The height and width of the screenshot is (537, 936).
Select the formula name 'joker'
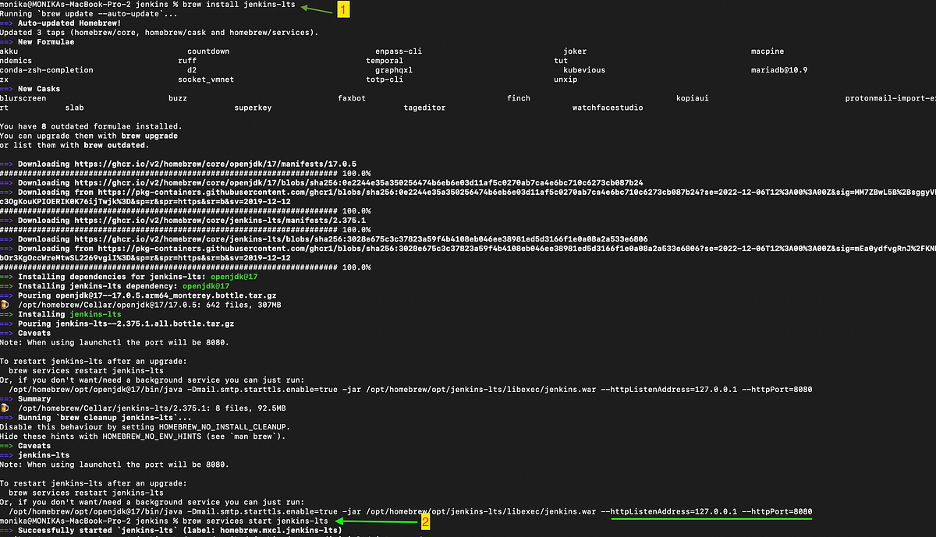click(575, 51)
